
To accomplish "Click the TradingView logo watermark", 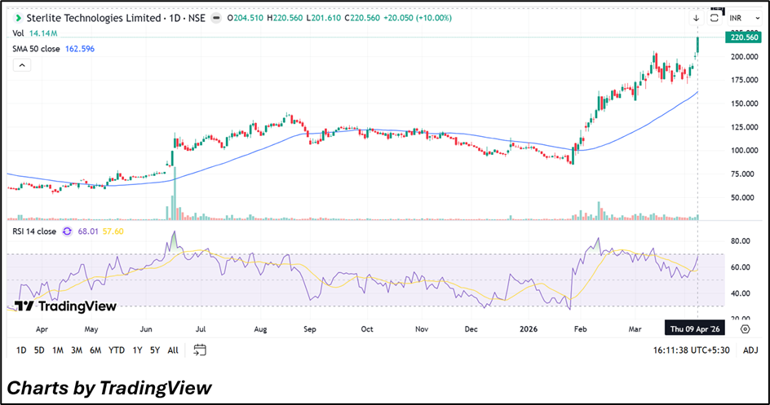I will click(65, 306).
